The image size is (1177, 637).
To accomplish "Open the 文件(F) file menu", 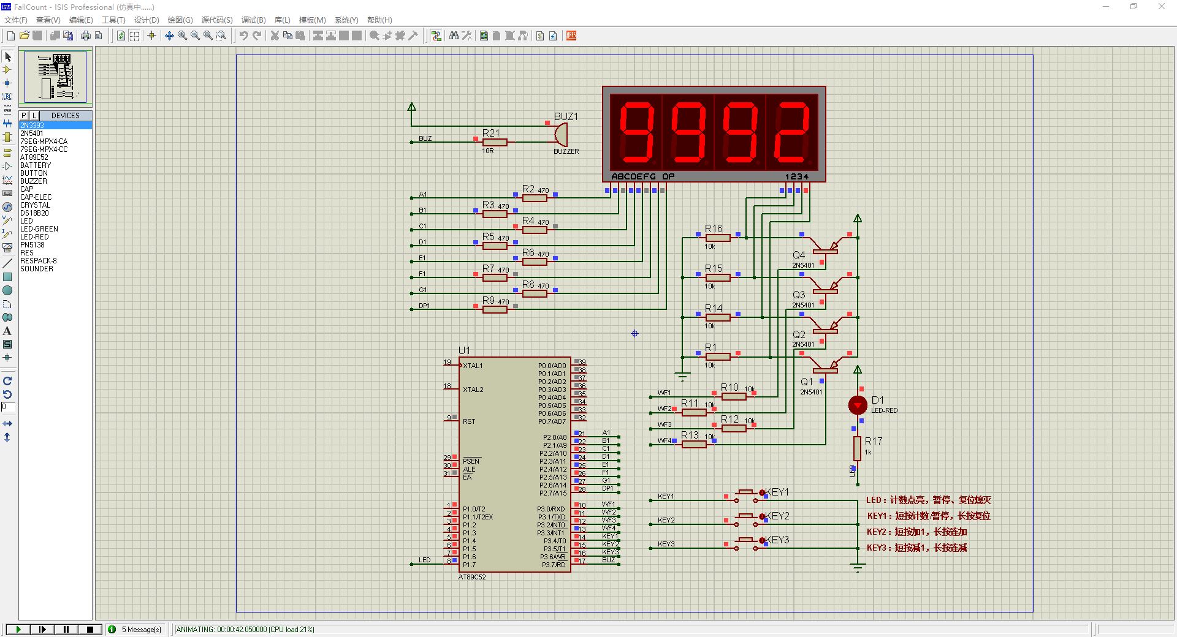I will [x=16, y=20].
